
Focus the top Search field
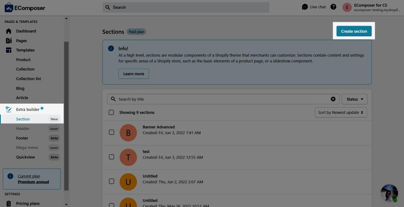click(x=186, y=7)
